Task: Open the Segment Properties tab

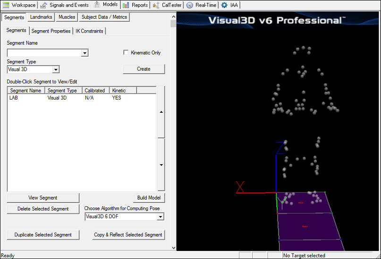Action: 51,31
